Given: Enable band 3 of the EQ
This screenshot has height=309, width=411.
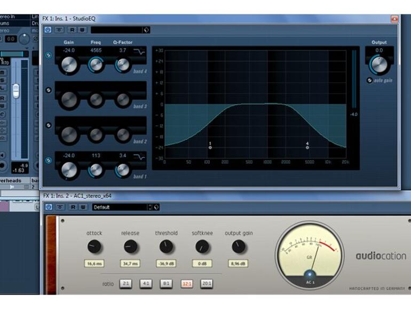Looking at the screenshot, I should point(49,90).
